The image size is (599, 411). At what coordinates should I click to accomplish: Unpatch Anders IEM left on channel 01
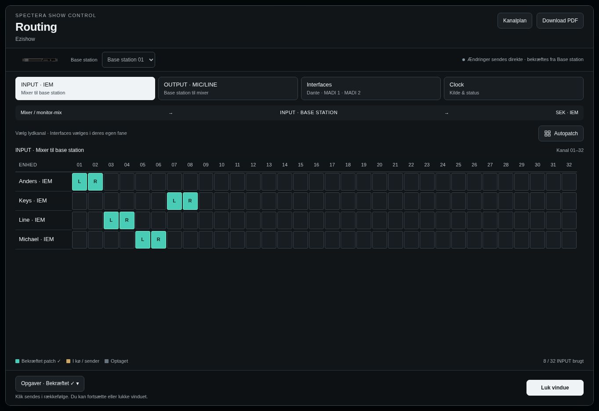pyautogui.click(x=80, y=182)
